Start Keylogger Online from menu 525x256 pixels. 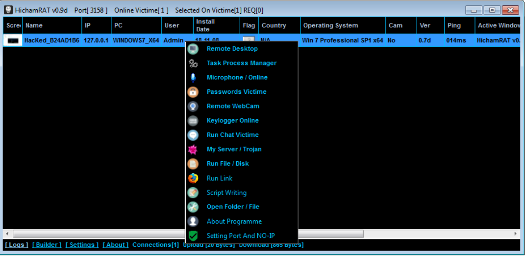(232, 121)
